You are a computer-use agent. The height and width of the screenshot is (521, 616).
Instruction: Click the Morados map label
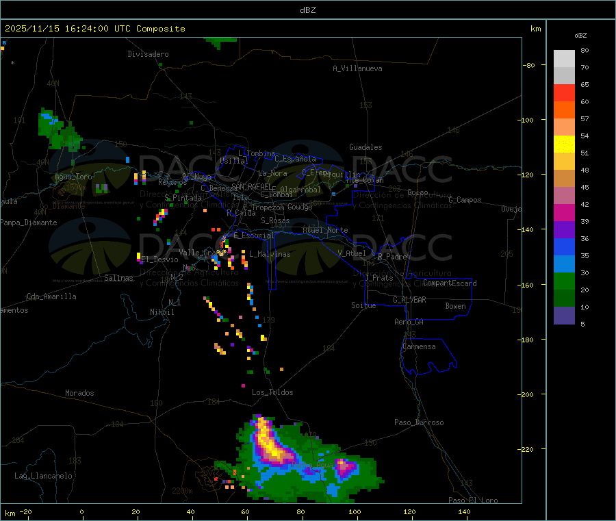point(80,393)
